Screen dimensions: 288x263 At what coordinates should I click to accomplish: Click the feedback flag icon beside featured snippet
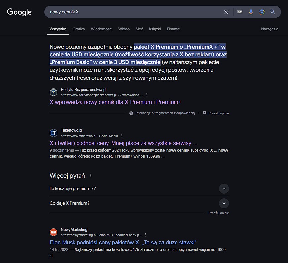pos(205,113)
